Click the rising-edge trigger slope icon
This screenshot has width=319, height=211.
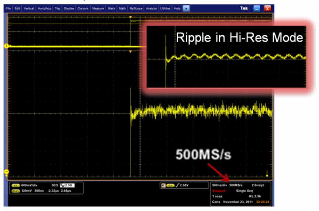177,185
